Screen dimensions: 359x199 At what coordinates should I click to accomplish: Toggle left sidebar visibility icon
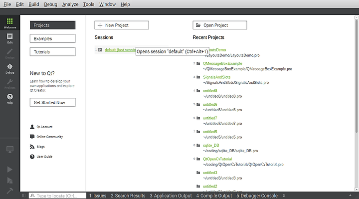[23, 196]
